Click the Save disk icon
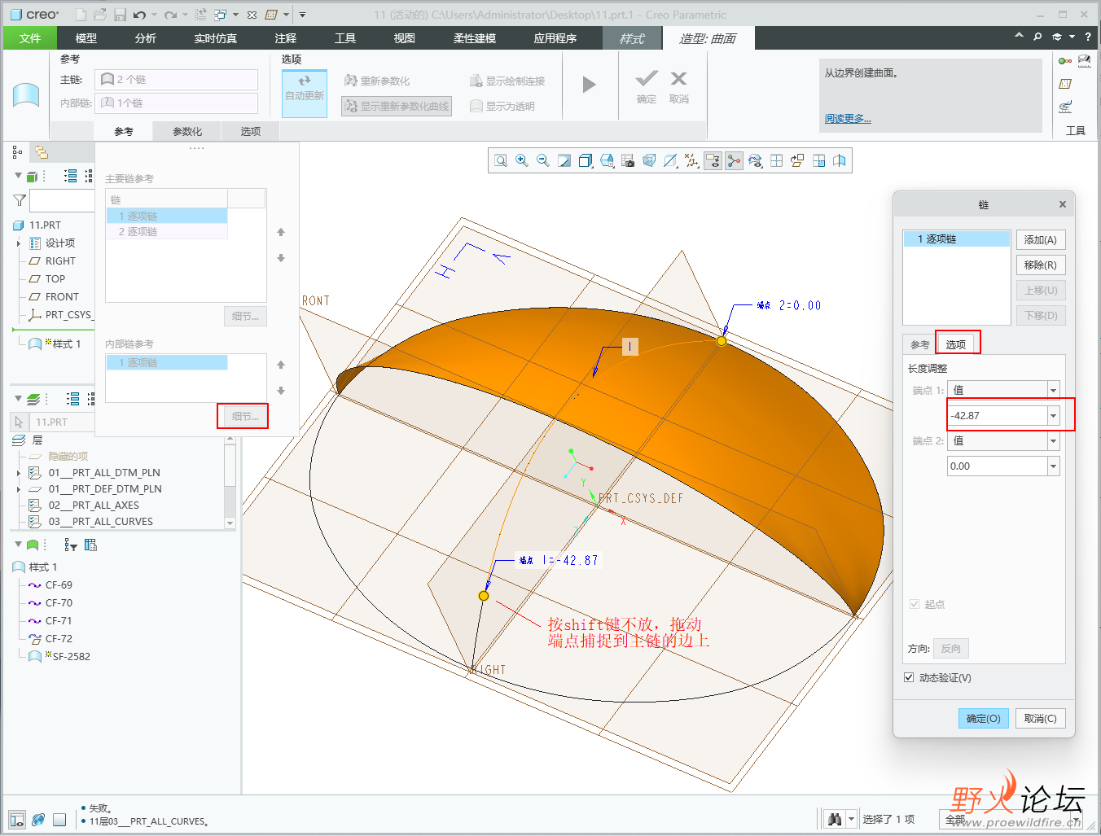The width and height of the screenshot is (1101, 836). click(120, 15)
